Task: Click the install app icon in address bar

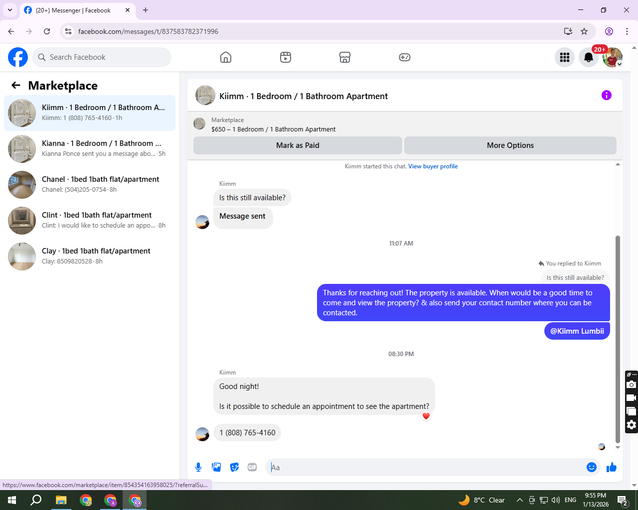Action: [x=568, y=31]
